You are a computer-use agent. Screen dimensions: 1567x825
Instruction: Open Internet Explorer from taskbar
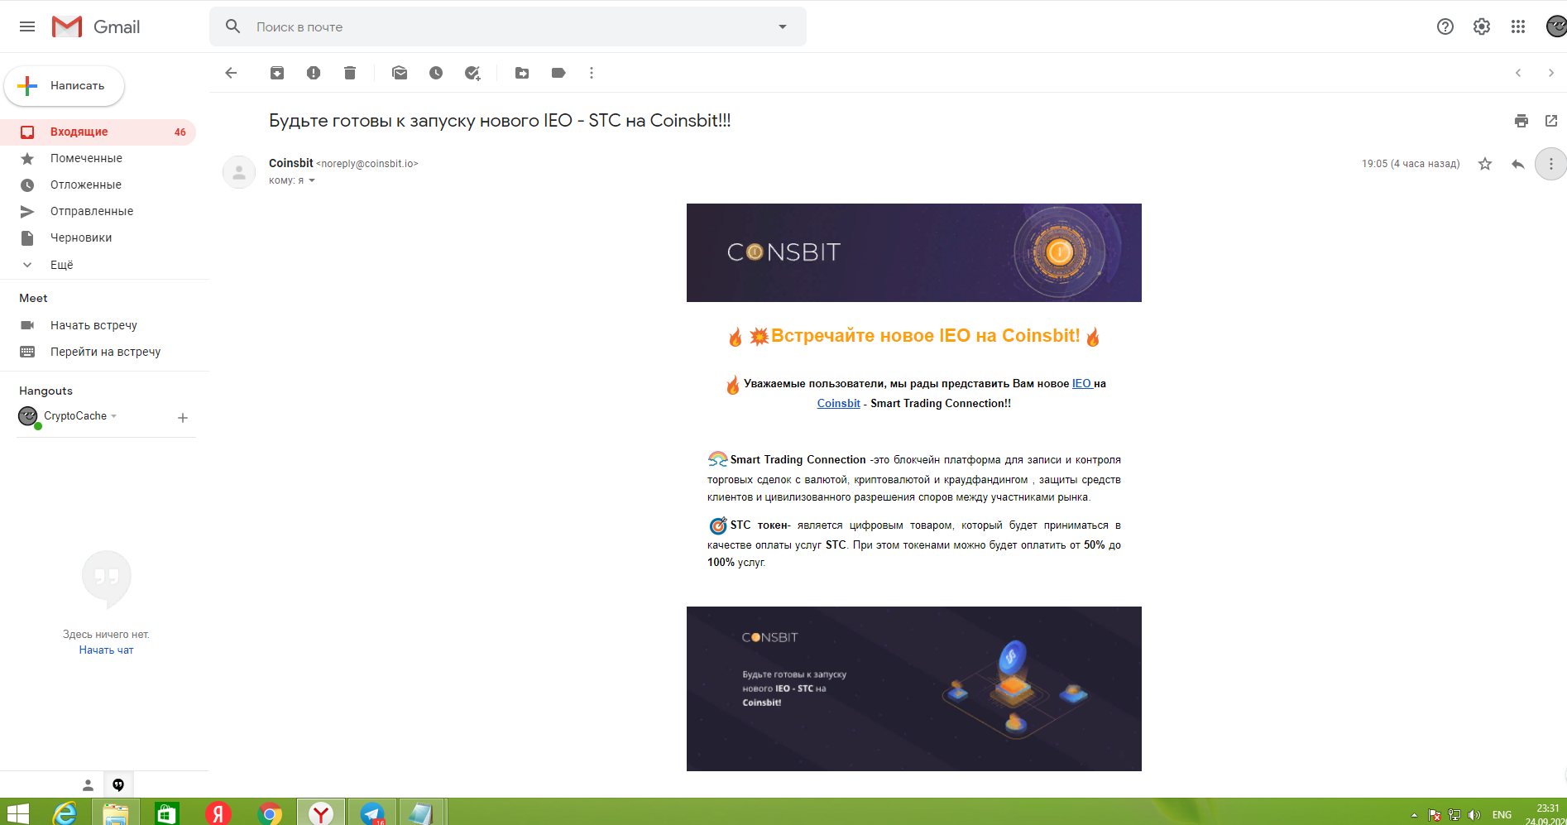click(65, 813)
